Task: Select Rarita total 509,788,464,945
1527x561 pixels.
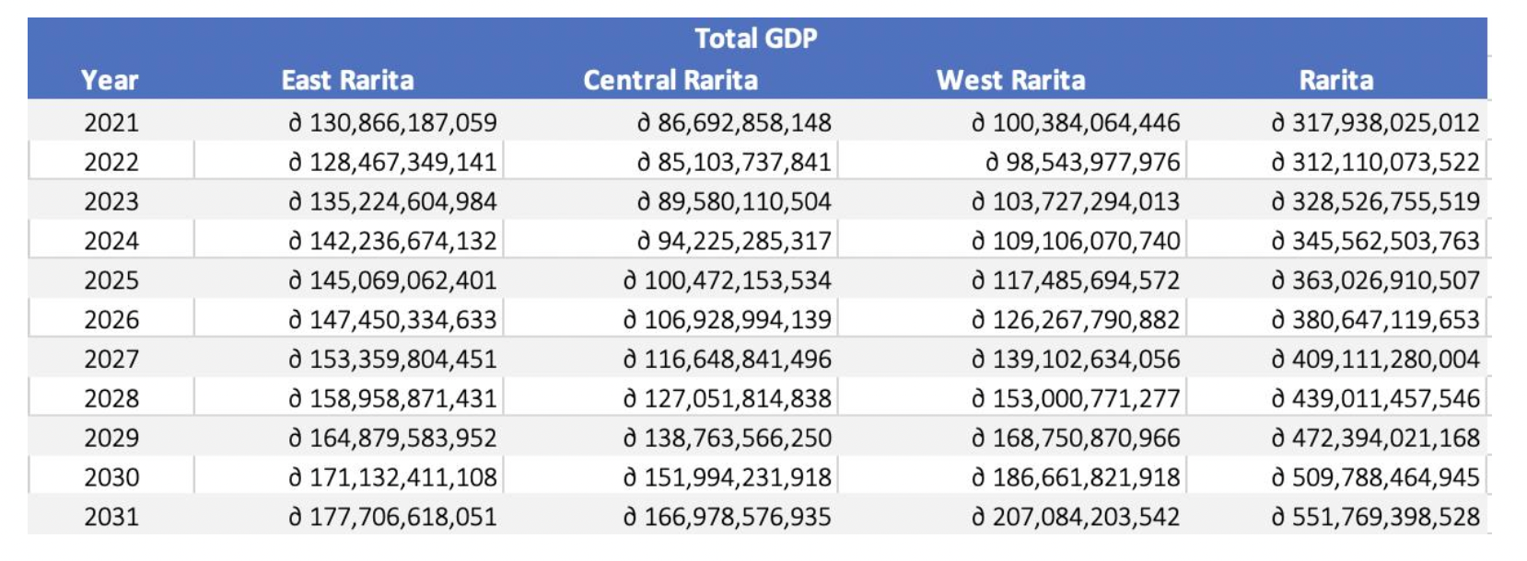Action: point(1376,478)
